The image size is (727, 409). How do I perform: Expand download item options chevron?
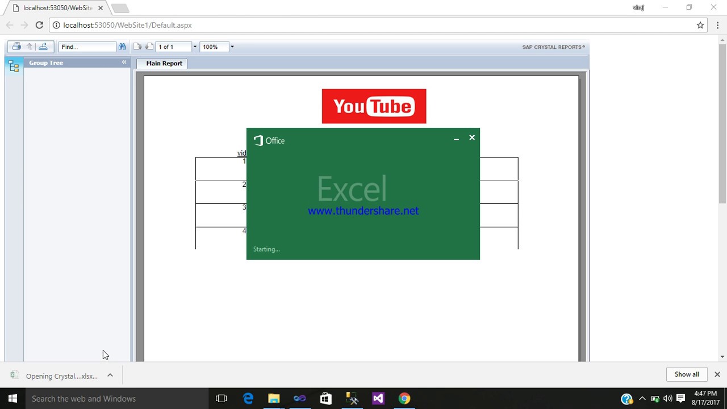110,375
